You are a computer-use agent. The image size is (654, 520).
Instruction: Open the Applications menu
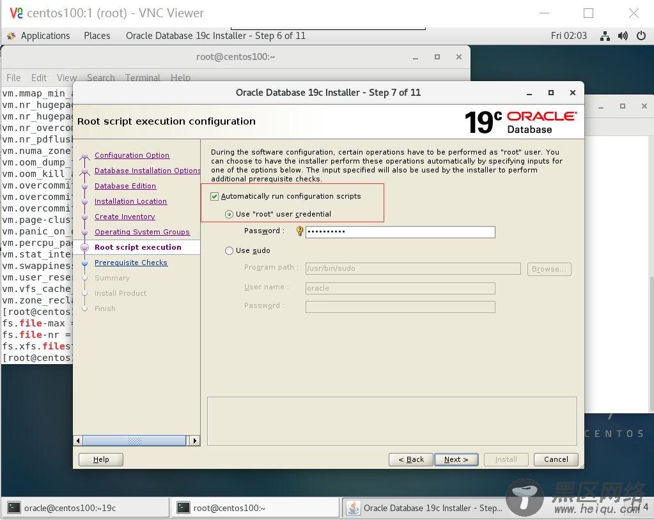[45, 36]
